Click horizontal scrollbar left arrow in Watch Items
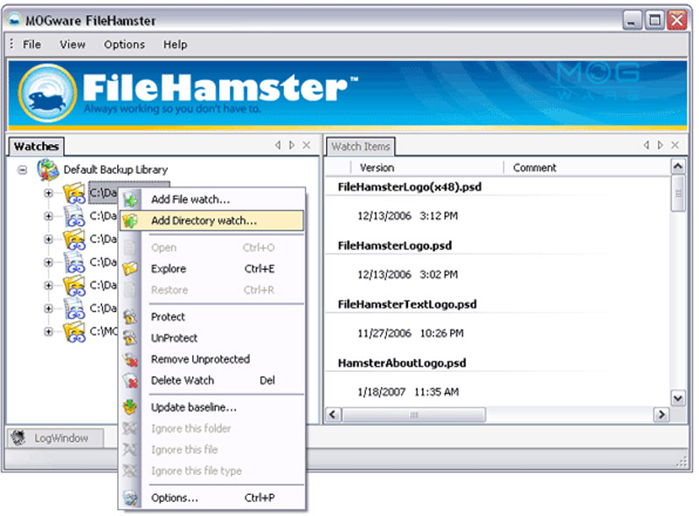 click(333, 415)
